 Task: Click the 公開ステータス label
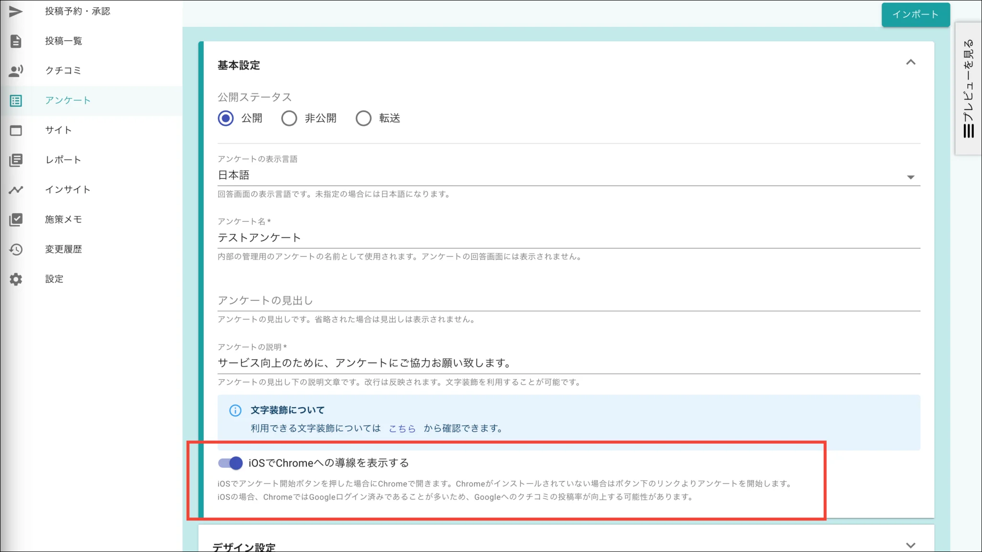pyautogui.click(x=255, y=97)
